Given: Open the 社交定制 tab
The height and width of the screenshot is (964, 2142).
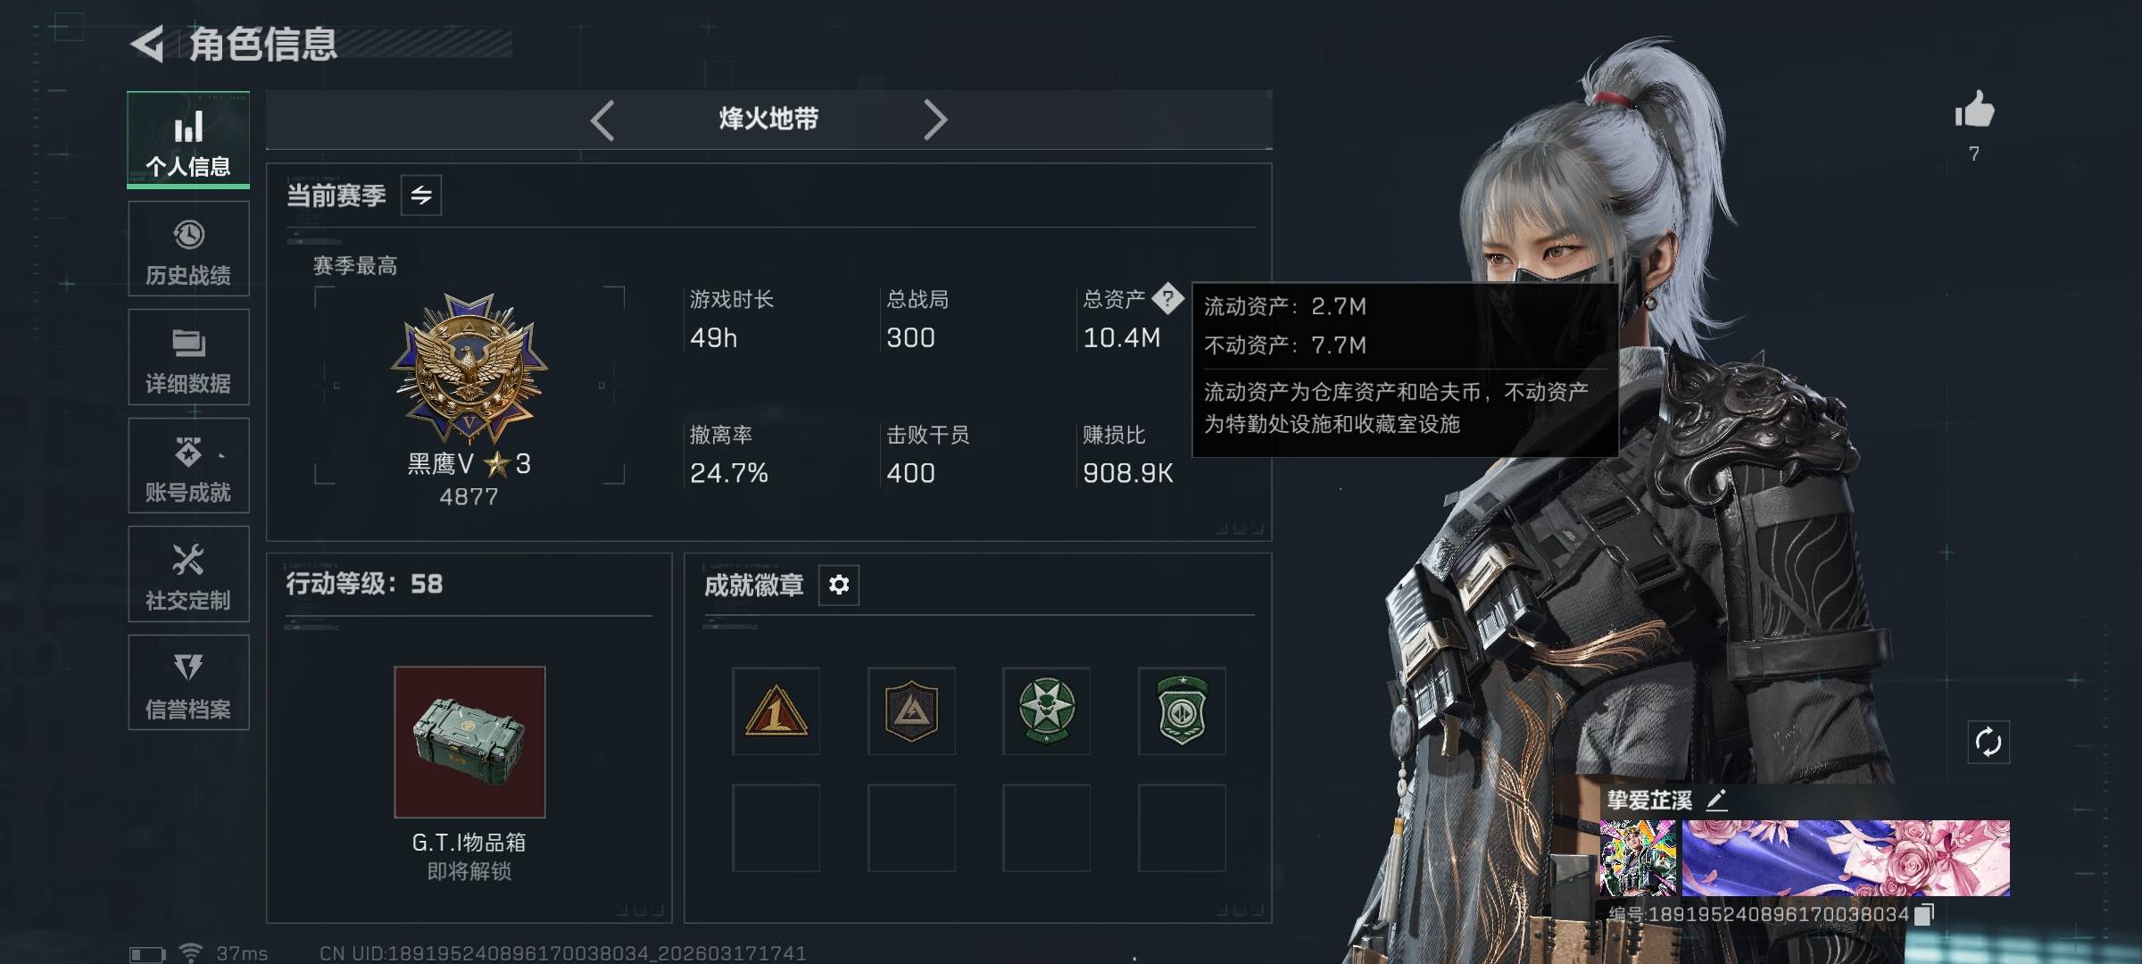Looking at the screenshot, I should click(188, 574).
